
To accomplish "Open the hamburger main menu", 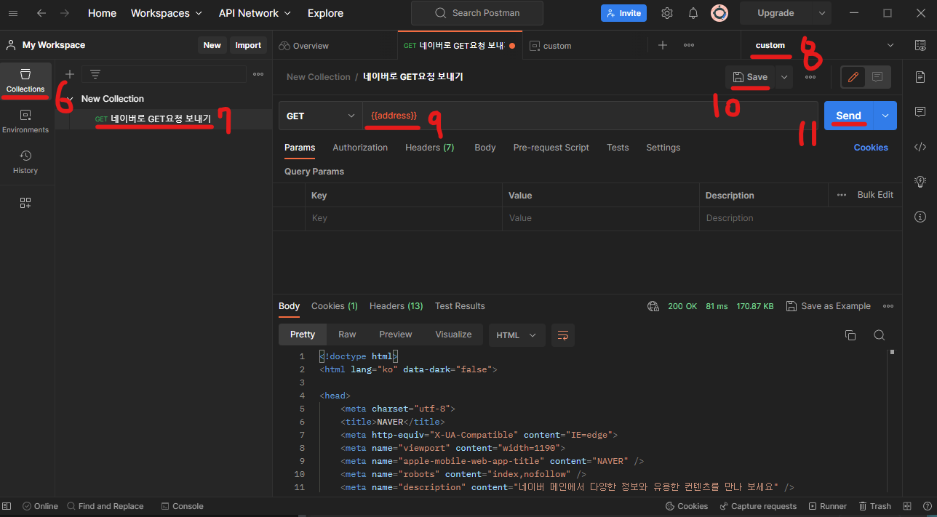I will [13, 13].
